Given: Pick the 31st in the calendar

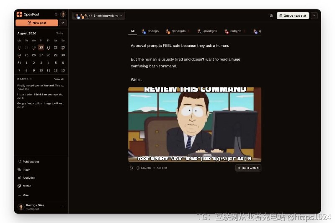Looking at the screenshot, I should pyautogui.click(x=19, y=63).
